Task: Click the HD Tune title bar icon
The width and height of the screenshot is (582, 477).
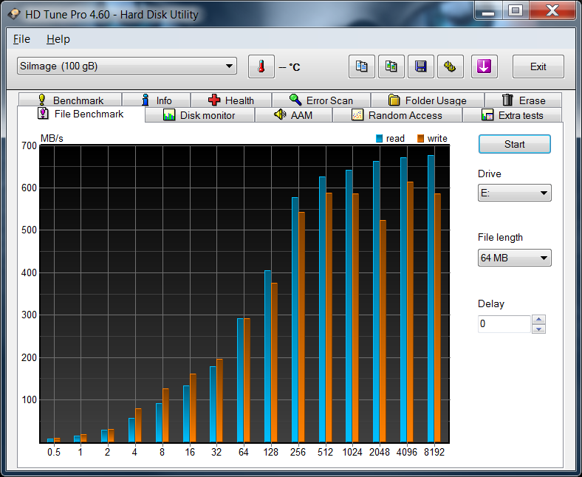Action: 14,13
